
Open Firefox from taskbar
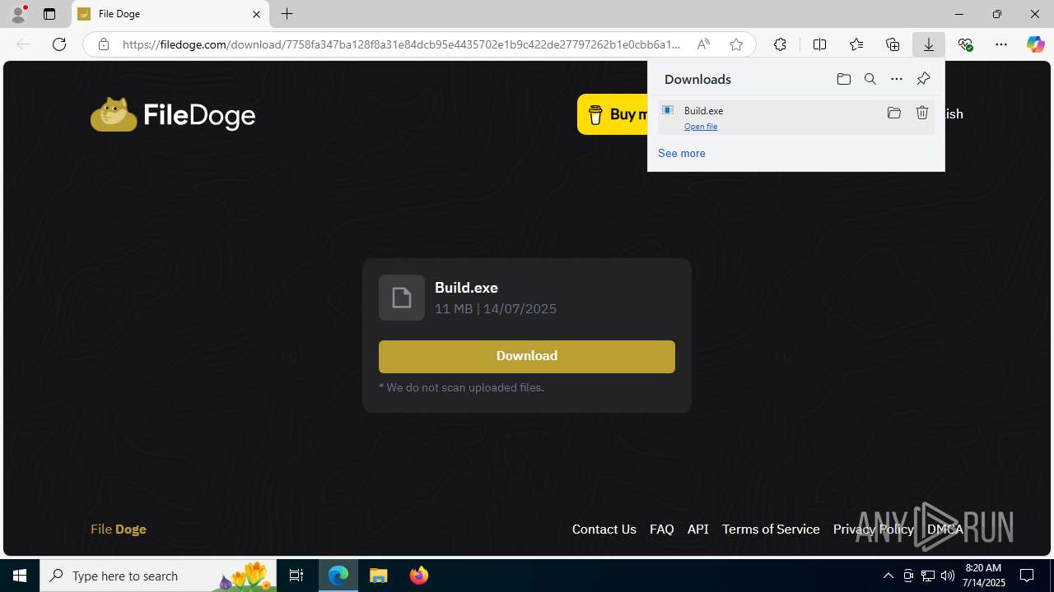click(x=419, y=576)
